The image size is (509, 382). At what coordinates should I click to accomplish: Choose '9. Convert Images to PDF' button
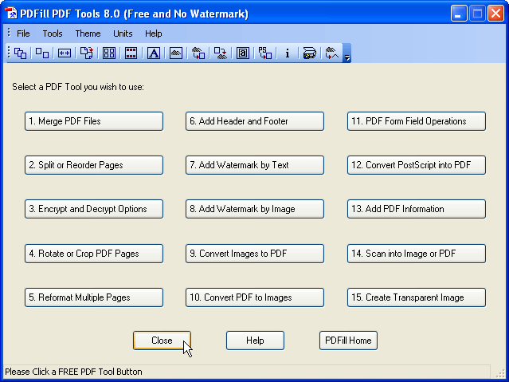255,254
